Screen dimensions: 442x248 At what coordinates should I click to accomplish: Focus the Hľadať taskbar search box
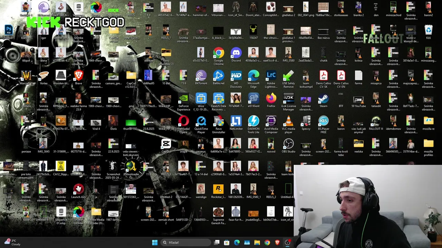[186, 242]
